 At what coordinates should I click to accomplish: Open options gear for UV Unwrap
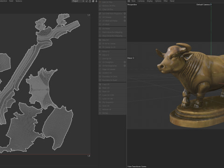(125, 17)
